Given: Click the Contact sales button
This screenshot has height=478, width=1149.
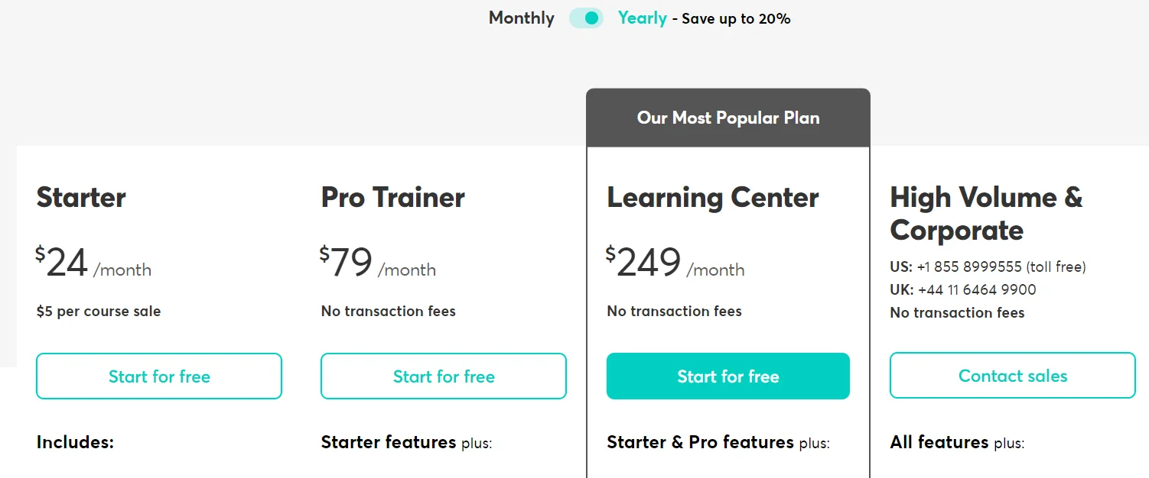Looking at the screenshot, I should click(x=1013, y=376).
